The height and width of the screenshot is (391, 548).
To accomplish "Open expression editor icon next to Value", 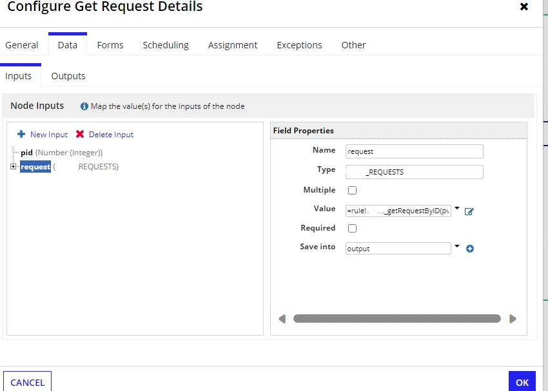I will click(469, 211).
